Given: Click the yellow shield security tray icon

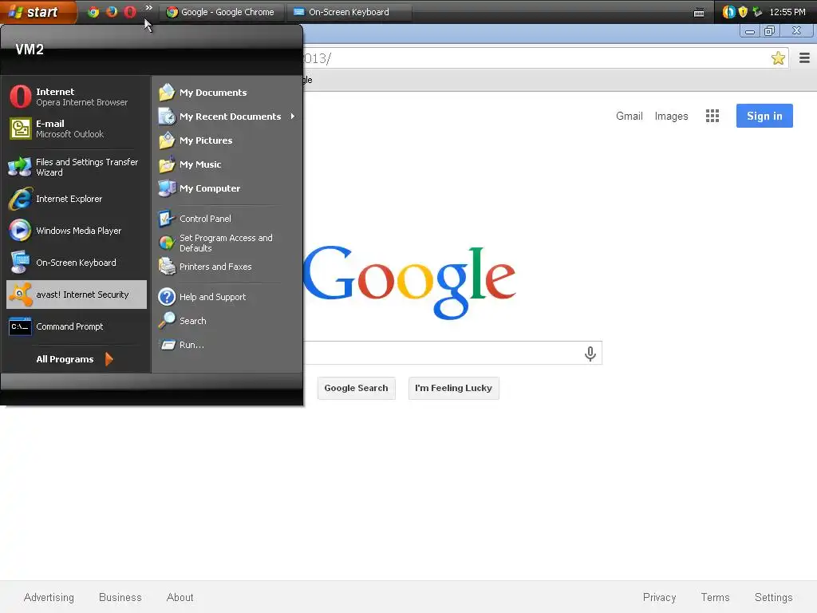Looking at the screenshot, I should (743, 11).
